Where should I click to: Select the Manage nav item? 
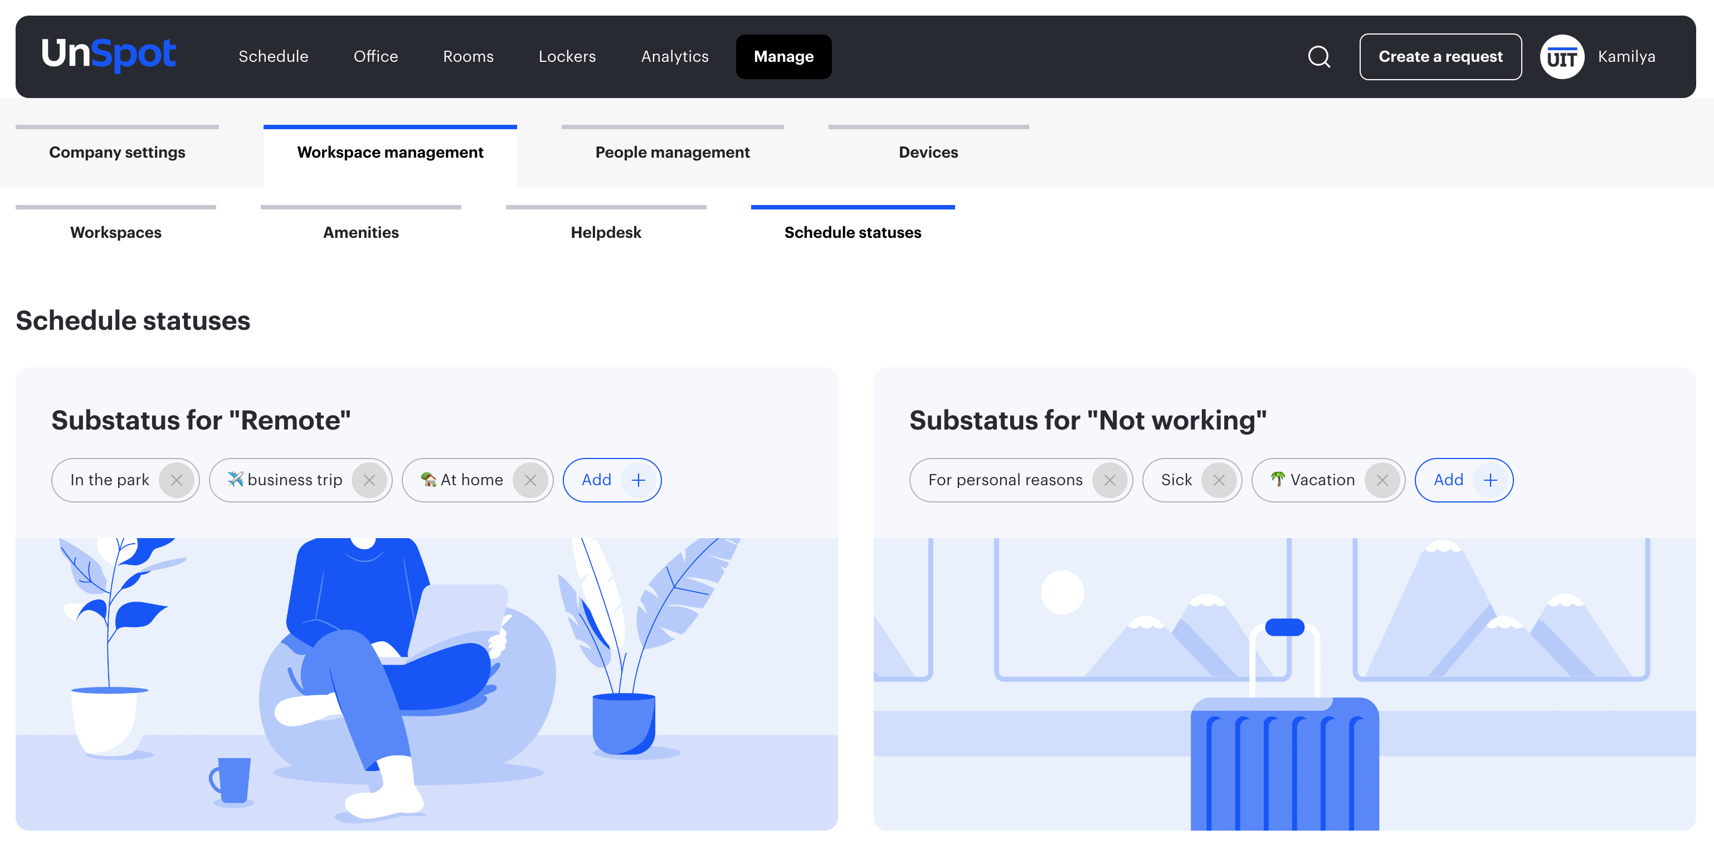tap(783, 57)
